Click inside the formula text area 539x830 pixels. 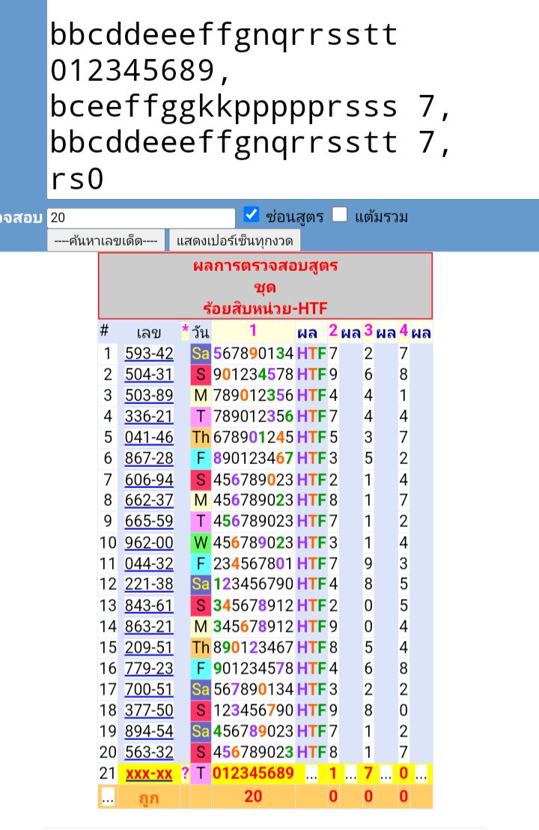coord(292,105)
